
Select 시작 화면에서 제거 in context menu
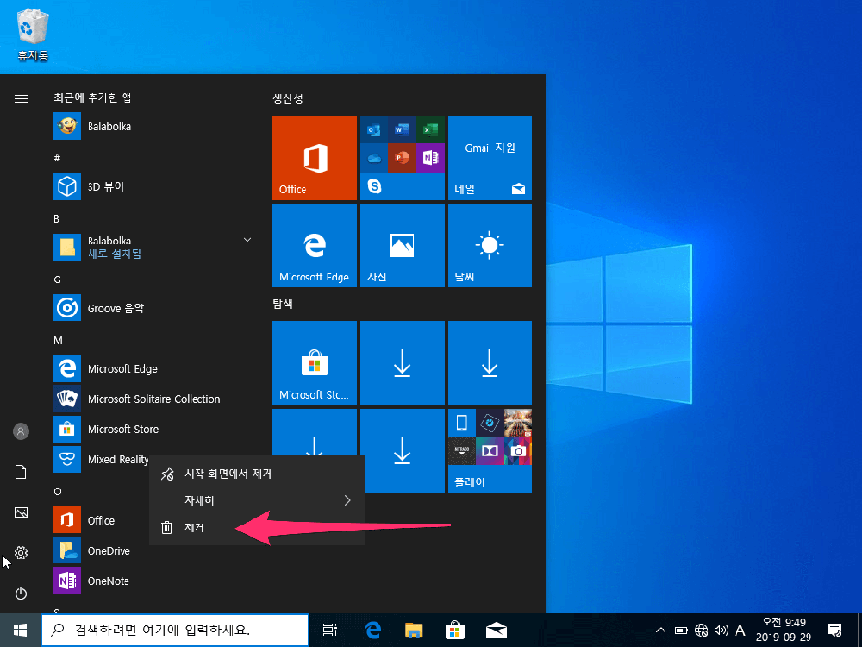[257, 474]
